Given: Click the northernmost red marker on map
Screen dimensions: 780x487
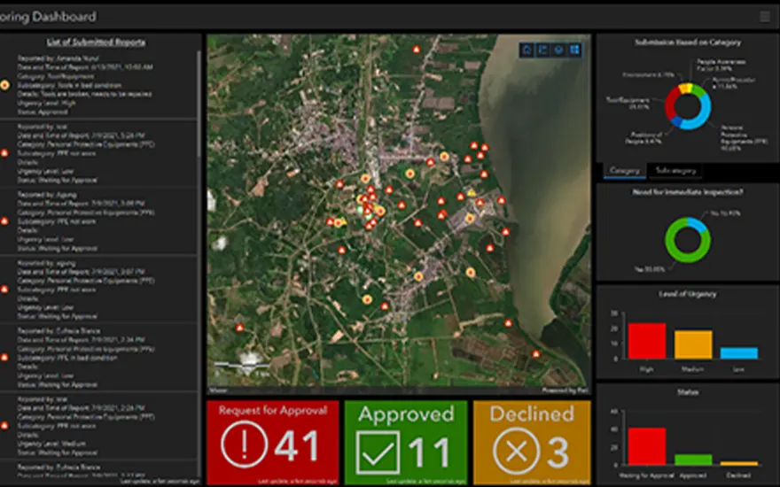Looking at the screenshot, I should click(417, 50).
